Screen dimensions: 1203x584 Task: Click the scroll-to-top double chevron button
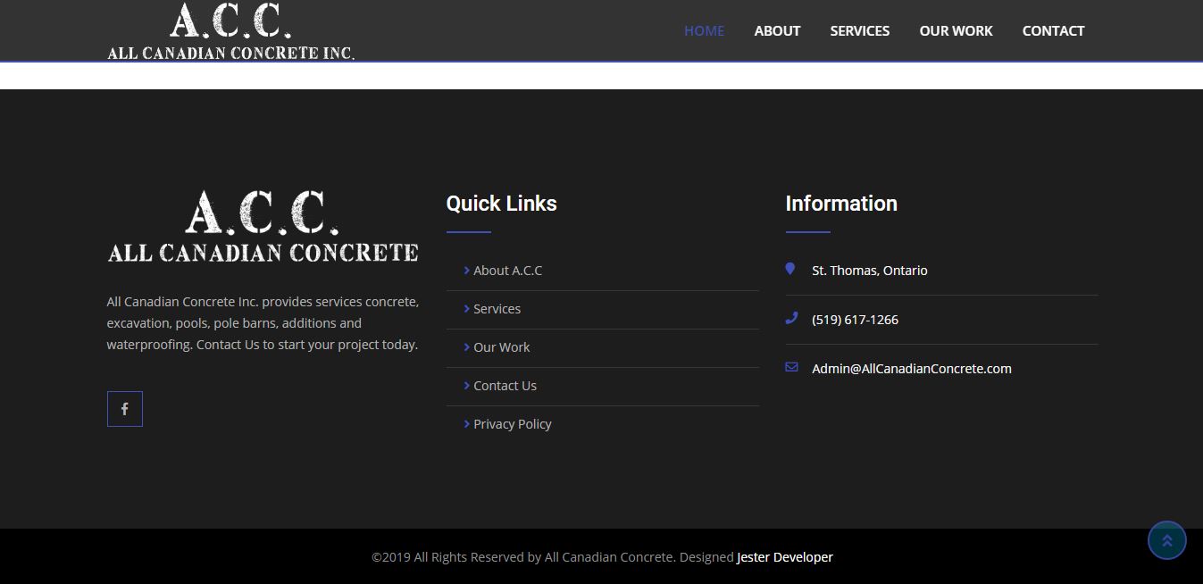click(1166, 540)
